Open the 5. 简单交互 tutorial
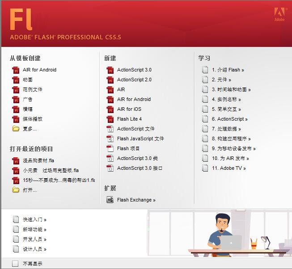 (x=226, y=109)
